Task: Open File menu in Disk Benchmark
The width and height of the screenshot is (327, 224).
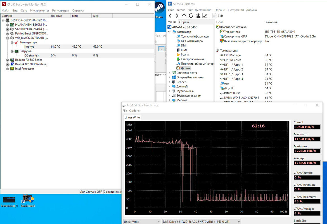Action: tap(125, 111)
